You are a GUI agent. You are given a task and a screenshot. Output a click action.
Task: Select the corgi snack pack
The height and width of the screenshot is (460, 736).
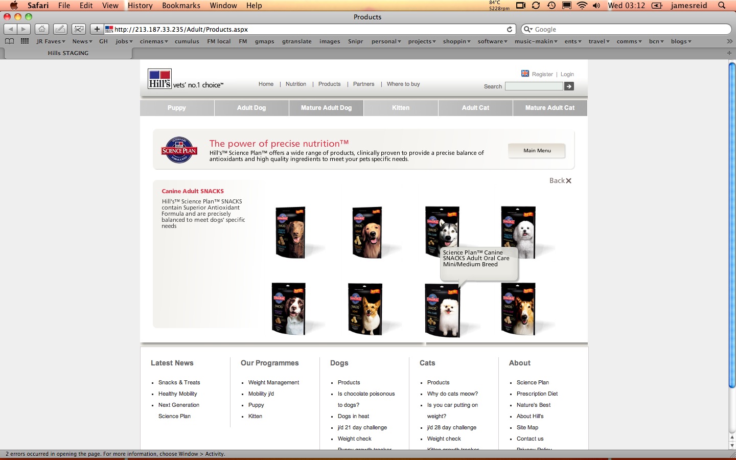(365, 309)
